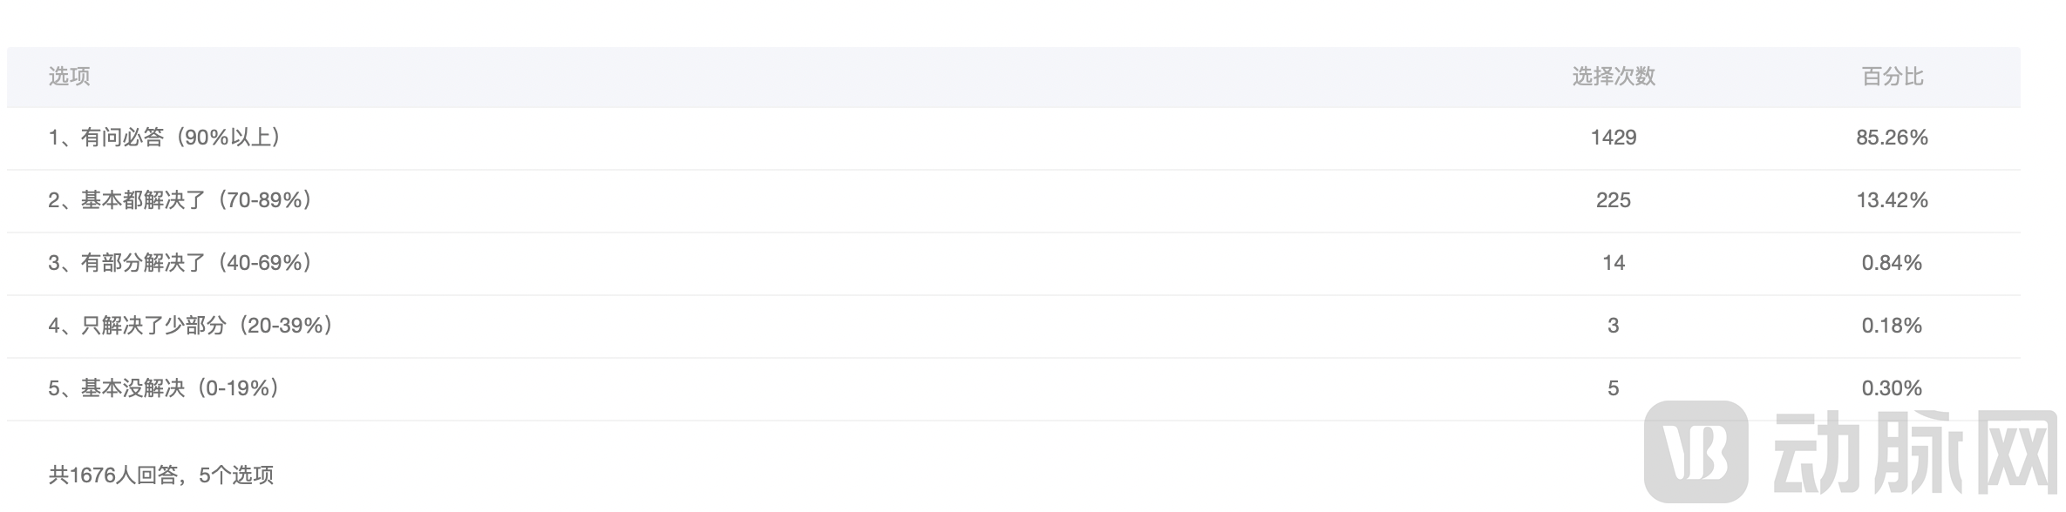This screenshot has height=512, width=2066.
Task: Select the 只解决了少部分（20-39%） option row
Action: point(191,326)
